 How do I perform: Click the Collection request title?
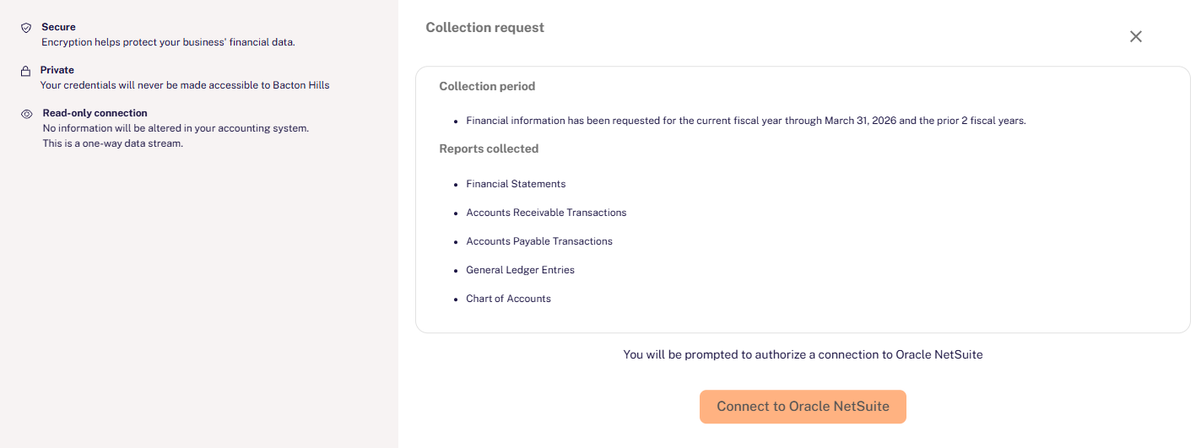[x=484, y=28]
